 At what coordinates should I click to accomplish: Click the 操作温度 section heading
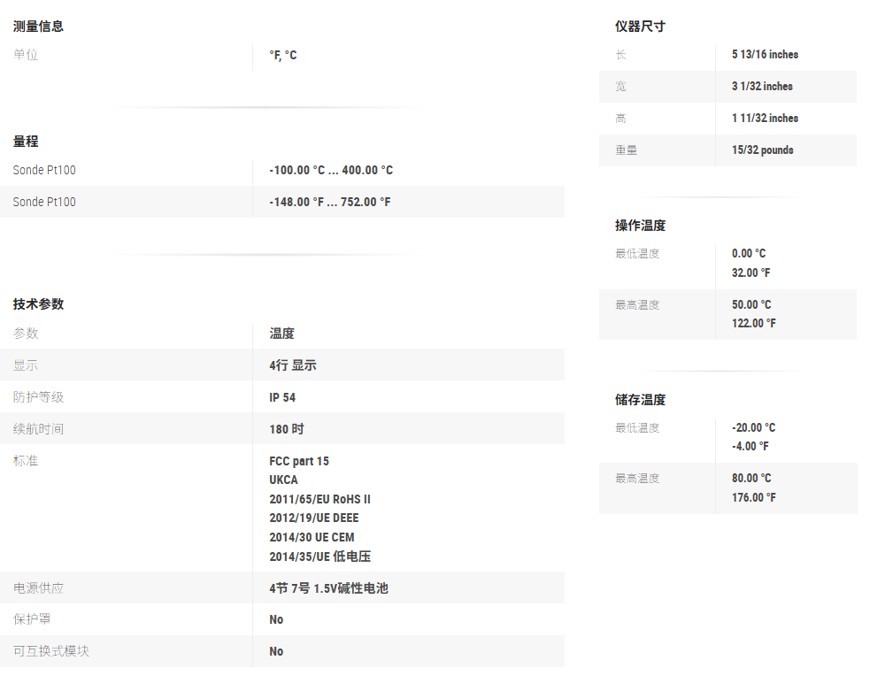640,226
